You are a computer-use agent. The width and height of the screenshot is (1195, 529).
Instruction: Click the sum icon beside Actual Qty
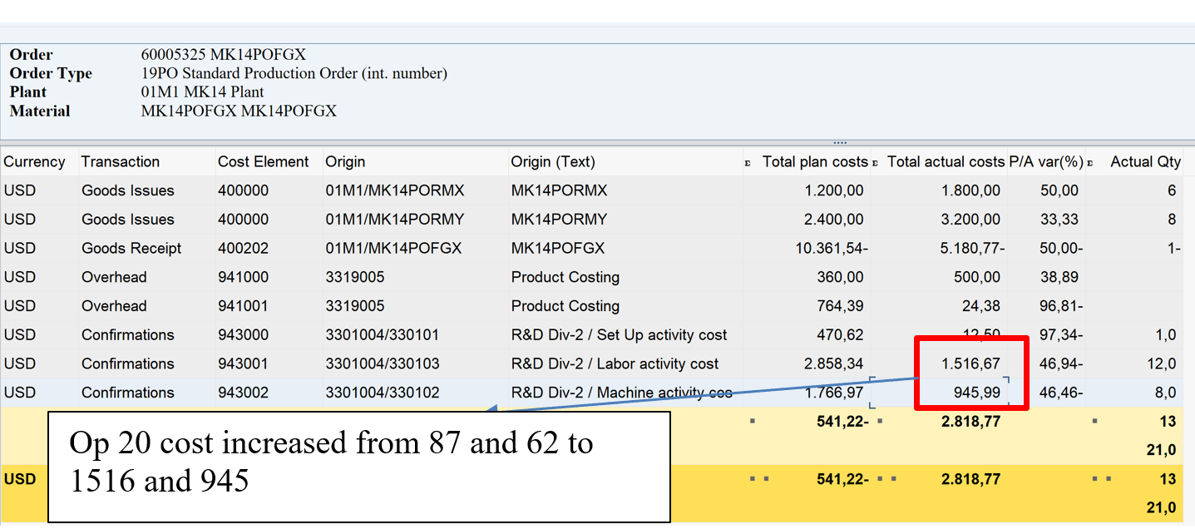(x=1089, y=163)
